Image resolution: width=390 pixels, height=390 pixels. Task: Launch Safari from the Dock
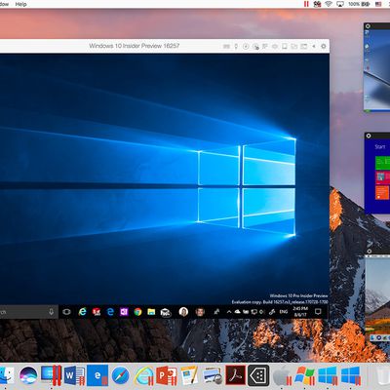[x=121, y=376]
